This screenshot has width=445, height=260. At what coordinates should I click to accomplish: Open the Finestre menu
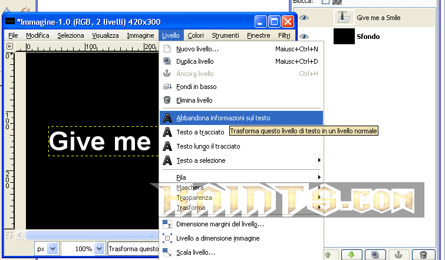pyautogui.click(x=259, y=35)
